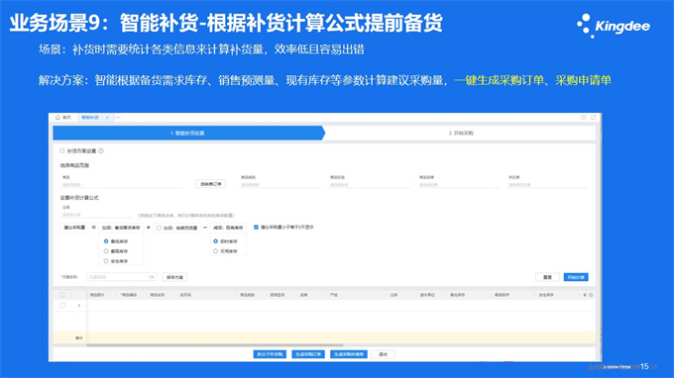Select the 即时库存 radio option

pyautogui.click(x=216, y=241)
